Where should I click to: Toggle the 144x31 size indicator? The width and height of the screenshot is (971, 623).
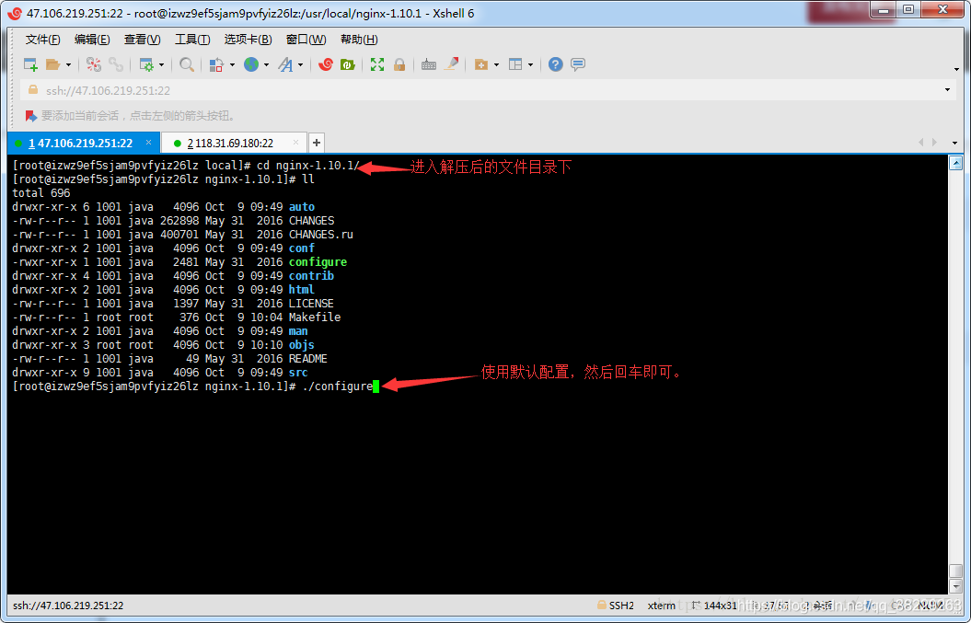point(718,606)
